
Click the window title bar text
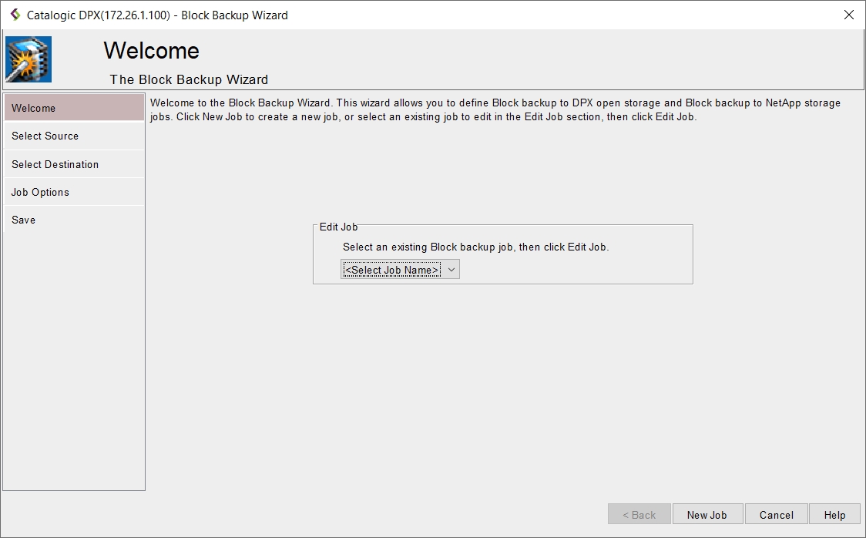(x=157, y=15)
